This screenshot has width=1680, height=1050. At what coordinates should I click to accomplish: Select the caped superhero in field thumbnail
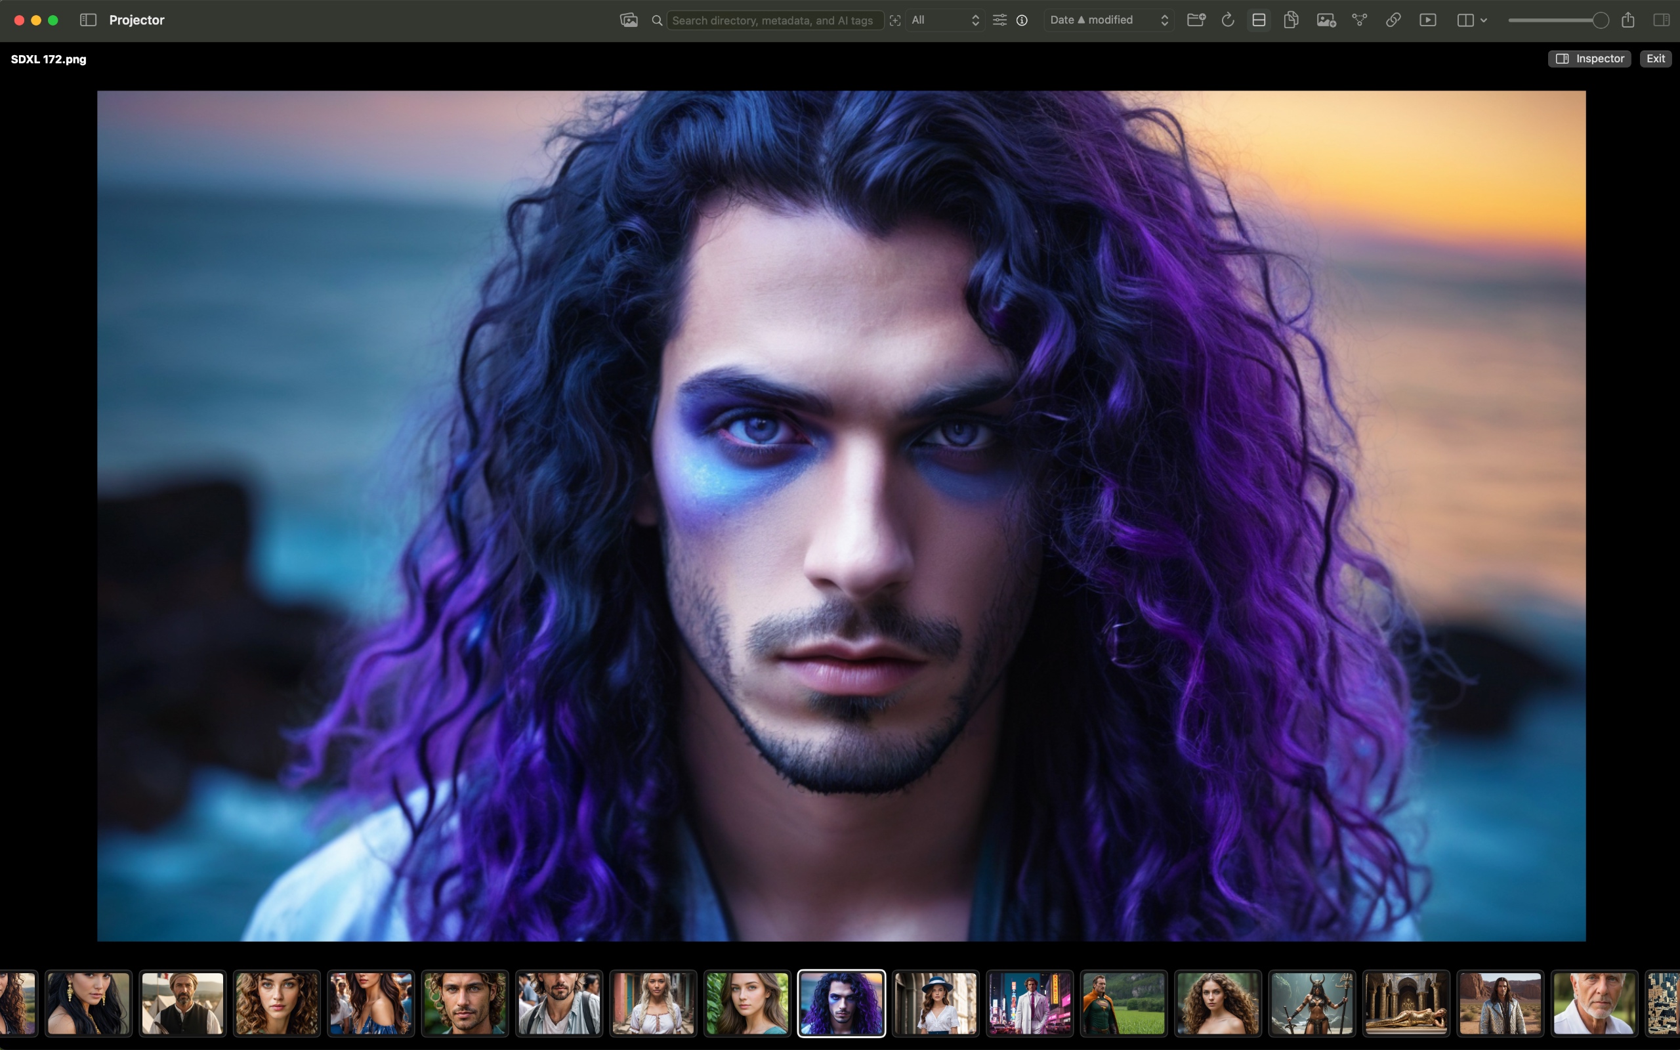[1124, 1003]
